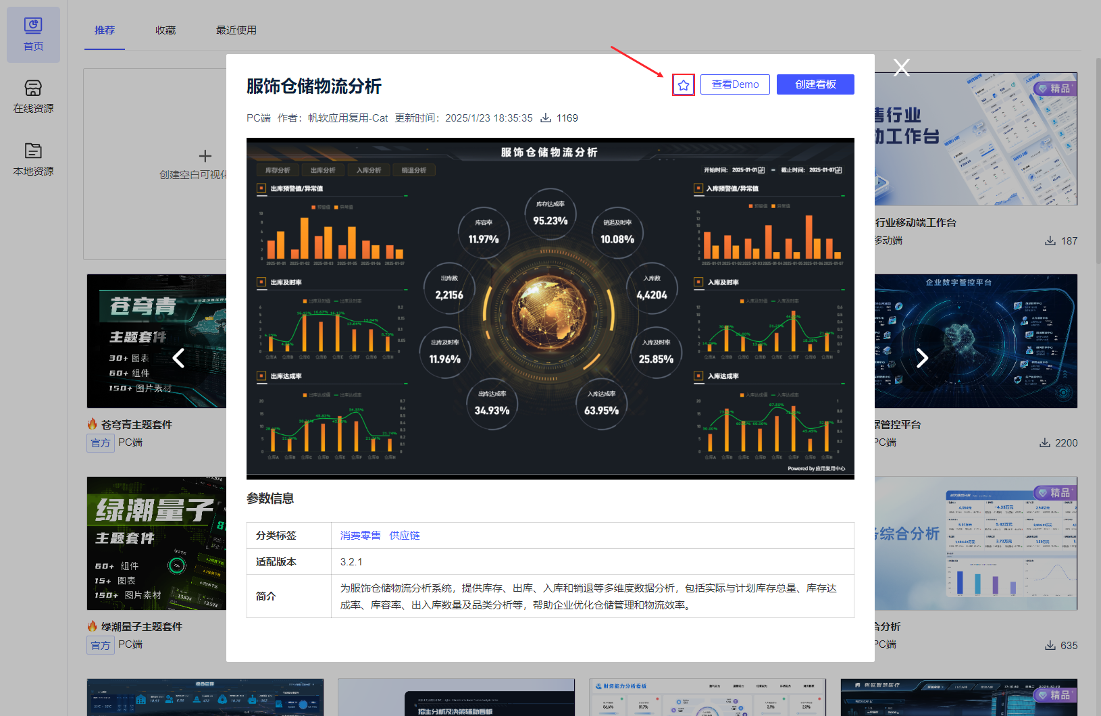Select the 销退分析 tab in the dashboard preview
This screenshot has width=1101, height=716.
click(414, 170)
